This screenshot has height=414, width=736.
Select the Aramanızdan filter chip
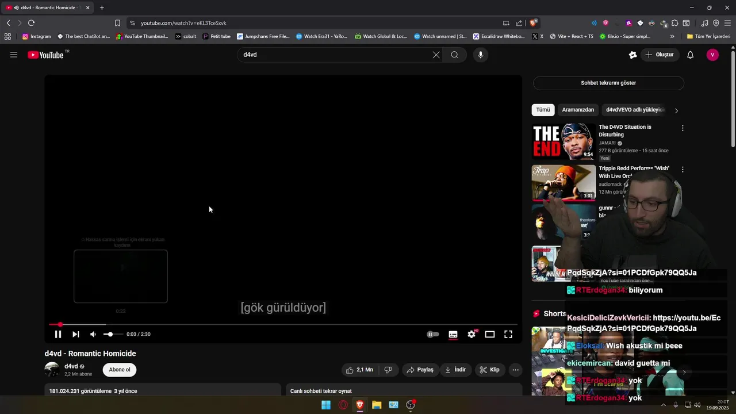click(x=578, y=110)
